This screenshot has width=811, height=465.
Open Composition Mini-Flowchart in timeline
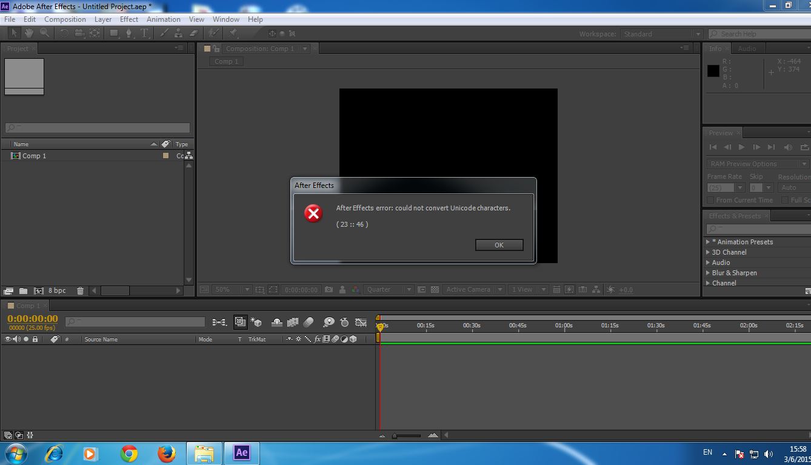pyautogui.click(x=219, y=323)
